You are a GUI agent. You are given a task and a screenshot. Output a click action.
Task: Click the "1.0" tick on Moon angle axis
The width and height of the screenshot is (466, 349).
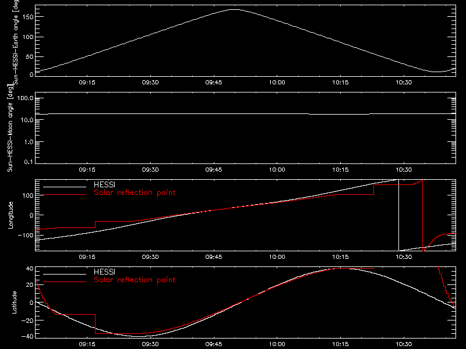point(29,142)
